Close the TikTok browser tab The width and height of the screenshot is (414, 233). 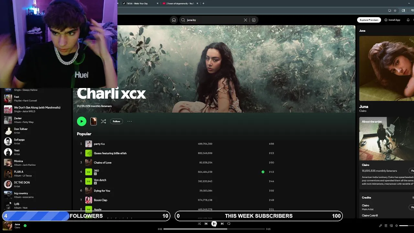point(158,3)
